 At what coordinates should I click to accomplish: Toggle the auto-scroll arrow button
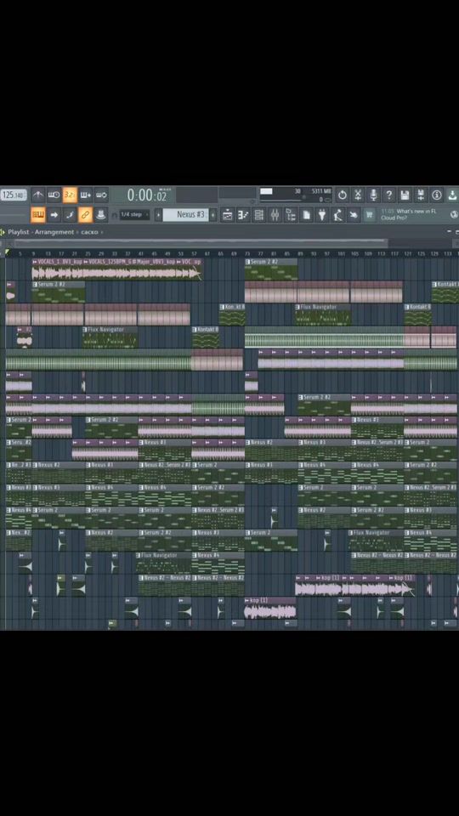54,214
